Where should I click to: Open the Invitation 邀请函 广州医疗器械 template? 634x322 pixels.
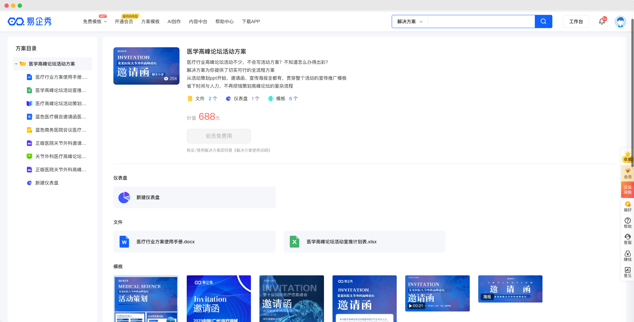[219, 299]
